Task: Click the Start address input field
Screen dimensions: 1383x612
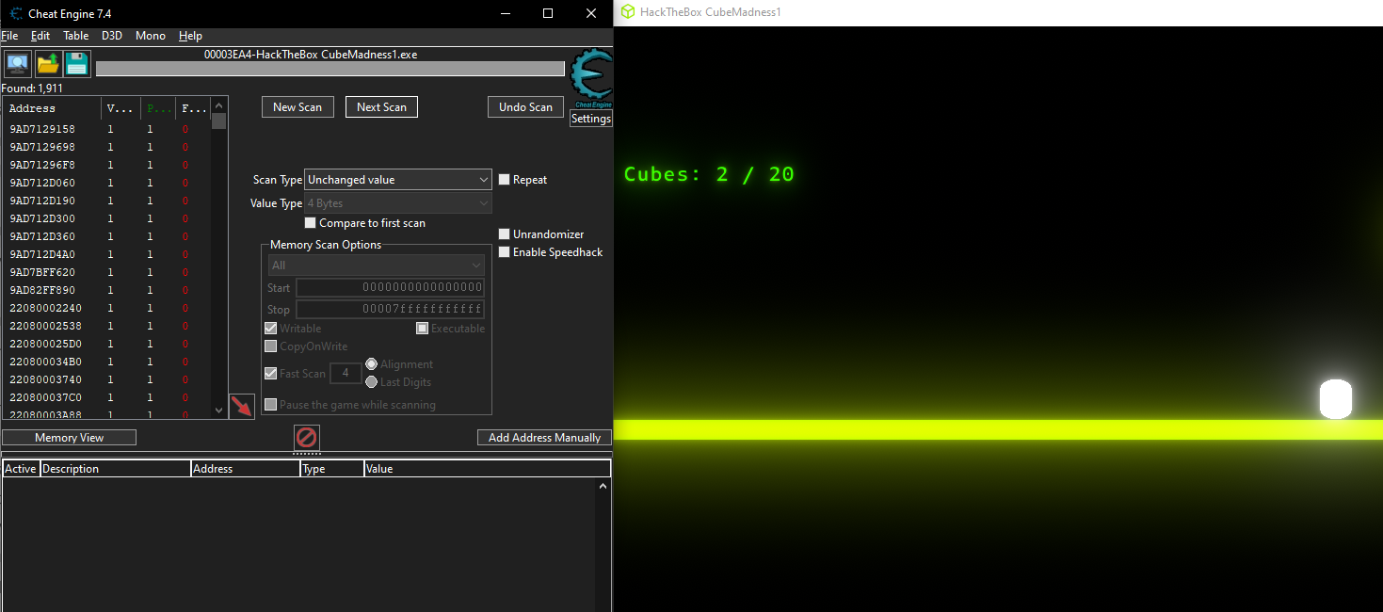Action: (390, 288)
